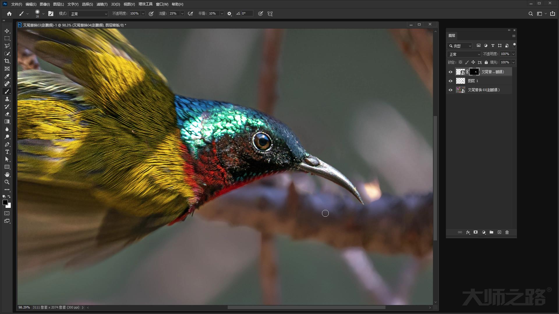
Task: Select the History Brush tool
Action: (x=7, y=106)
